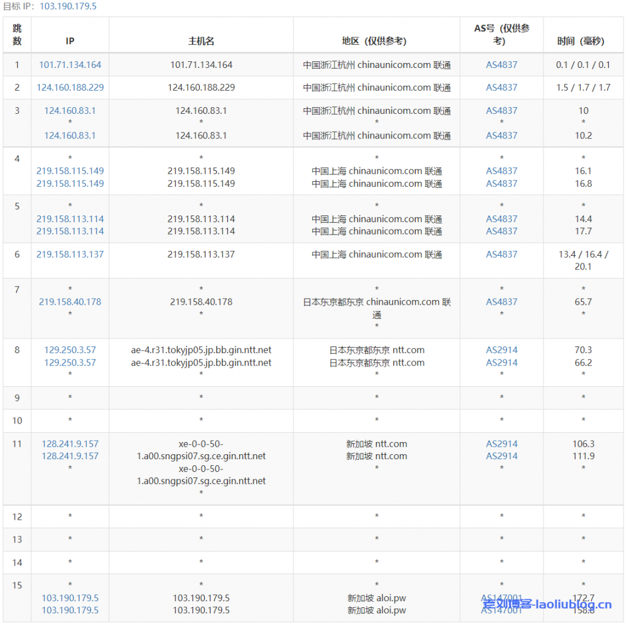The image size is (626, 625).
Task: Click first AS2914 link in hop 11
Action: click(x=501, y=444)
